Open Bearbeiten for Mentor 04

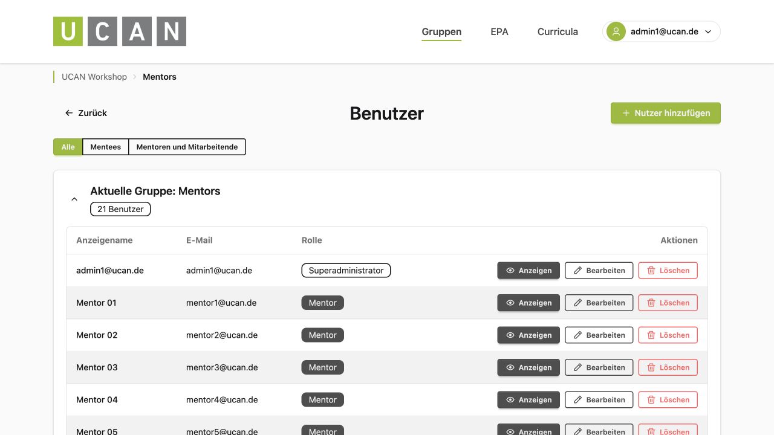click(599, 400)
